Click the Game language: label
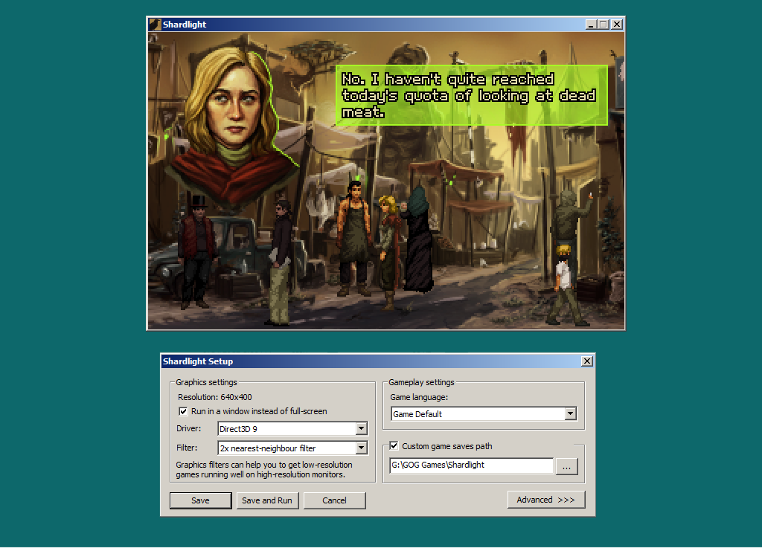Screen dimensions: 762x548 click(419, 397)
